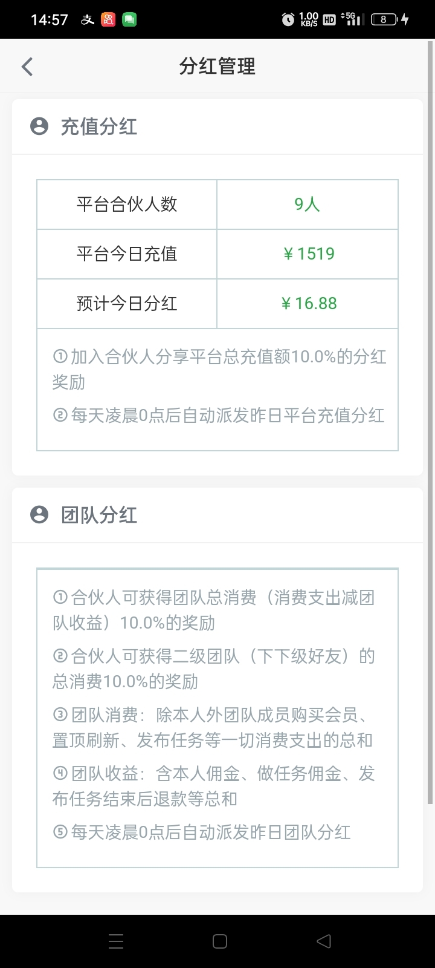Select the 平台合伙人数 row label
The image size is (435, 968).
coord(127,204)
